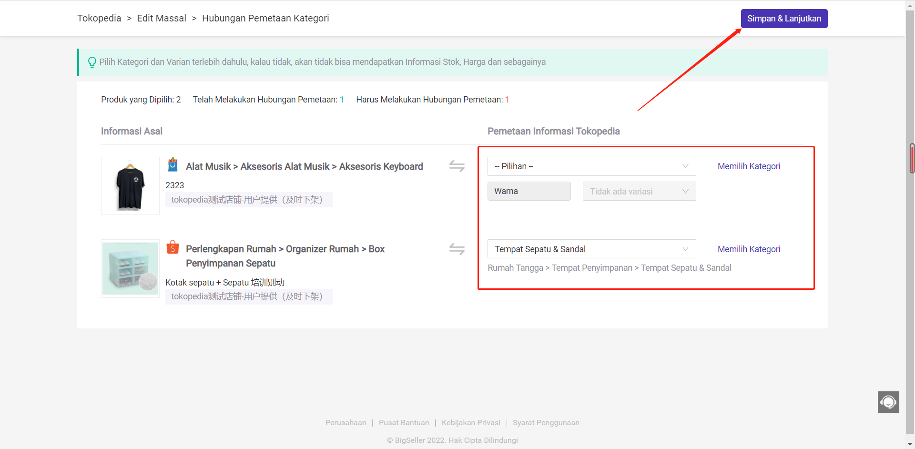This screenshot has width=915, height=449.
Task: Open the Tidak ada variasi dropdown
Action: point(639,191)
